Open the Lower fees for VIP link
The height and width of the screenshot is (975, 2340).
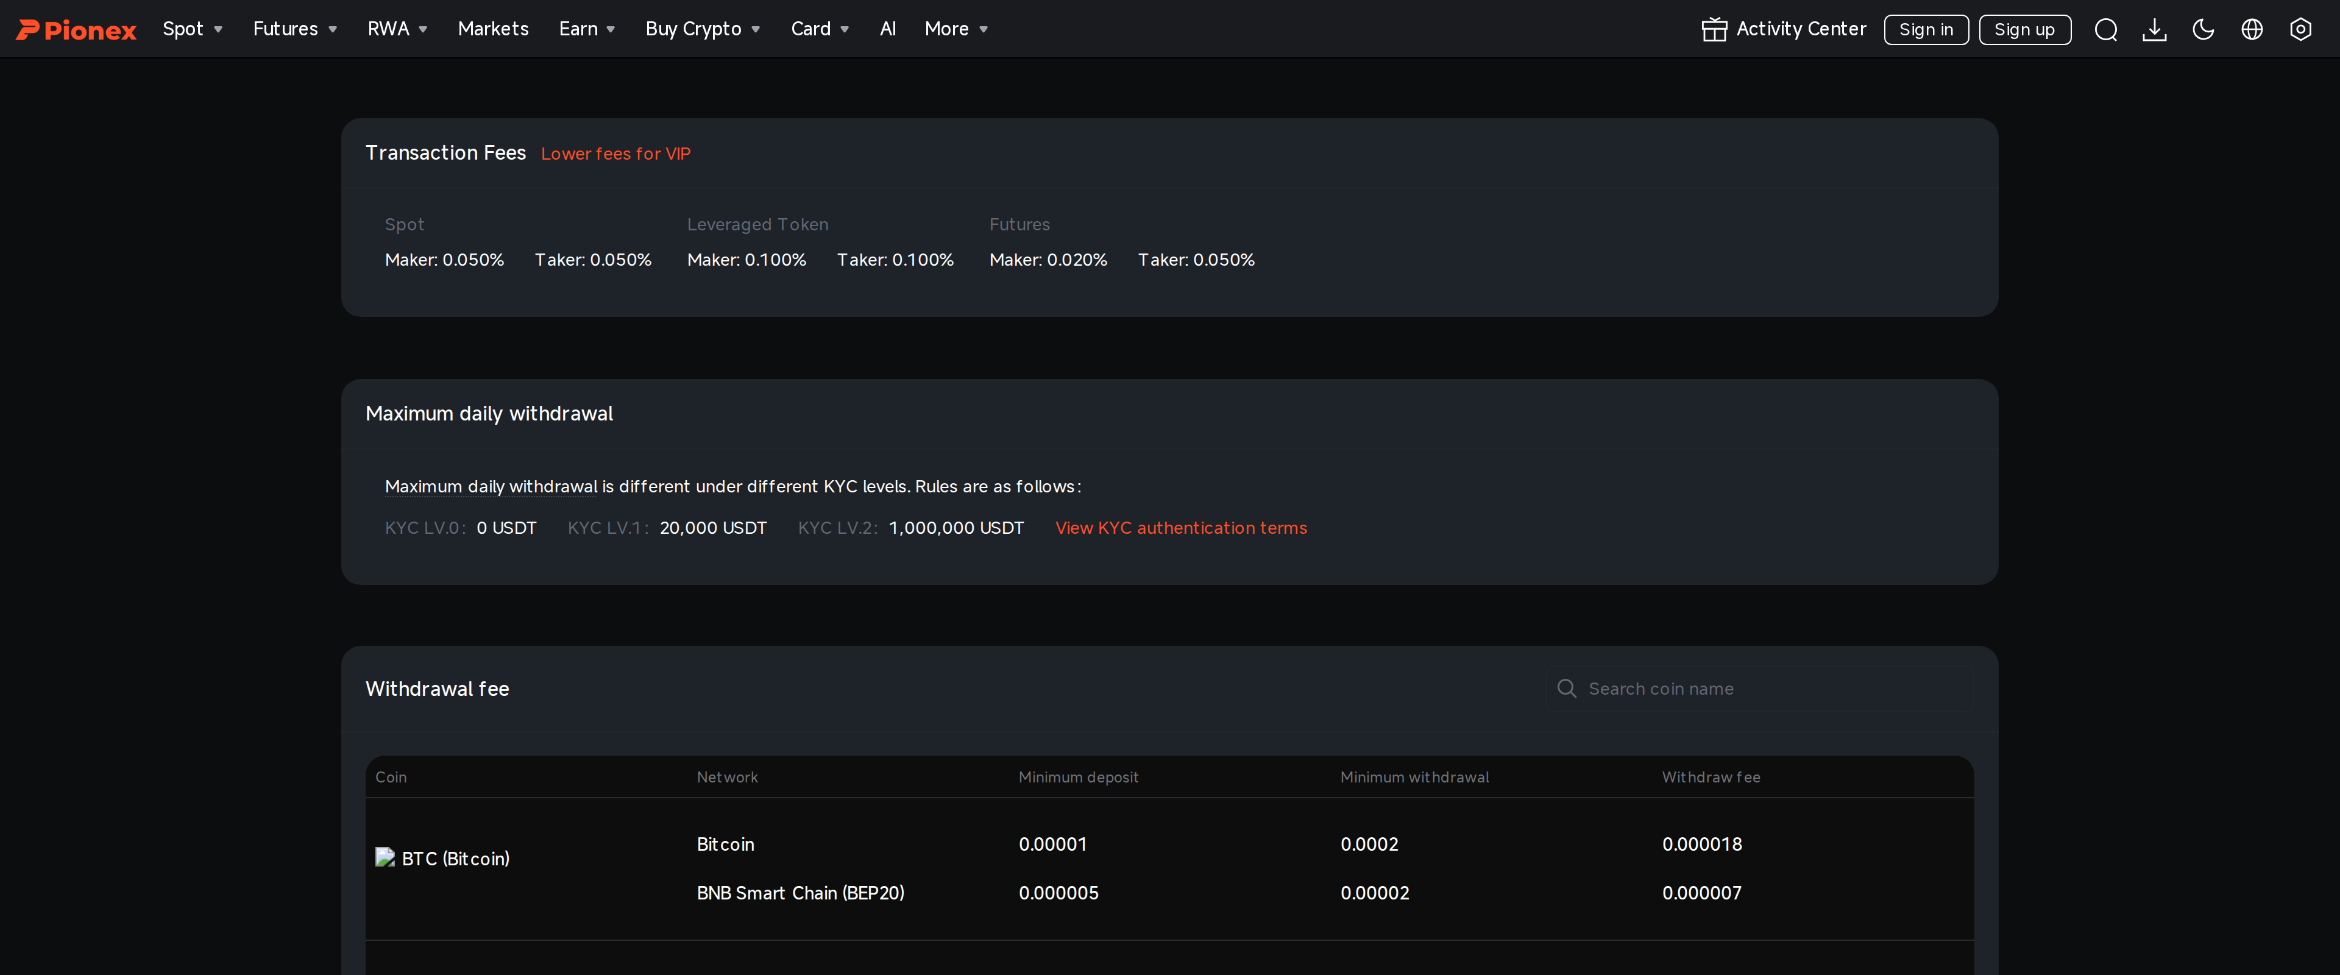615,154
